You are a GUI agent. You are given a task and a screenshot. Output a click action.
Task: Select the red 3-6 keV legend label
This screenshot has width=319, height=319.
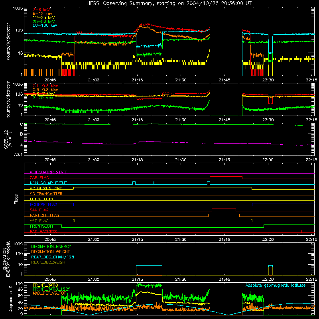coord(41,10)
